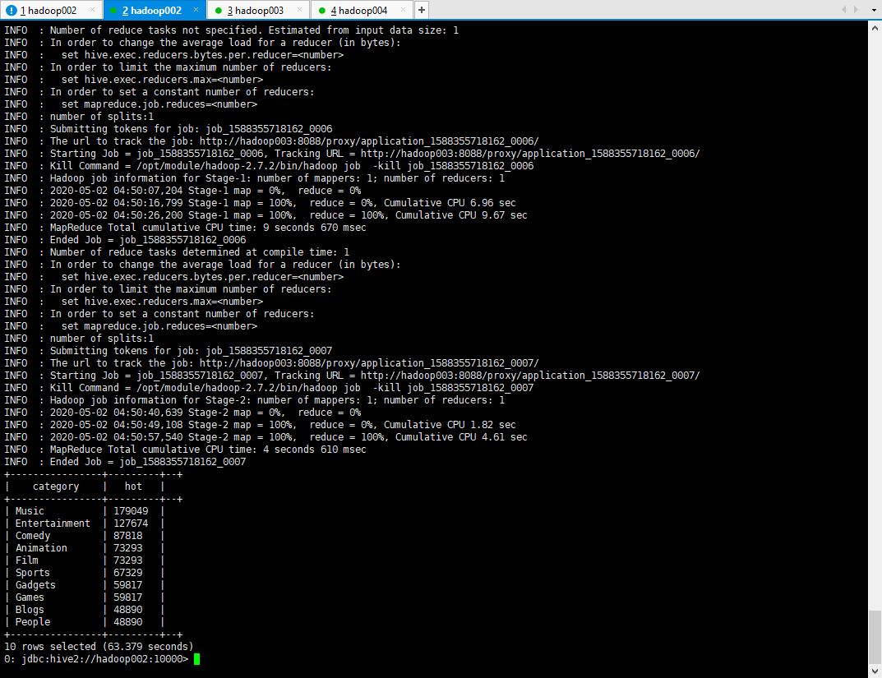Viewport: 882px width, 678px height.
Task: Click the People category row
Action: click(85, 622)
